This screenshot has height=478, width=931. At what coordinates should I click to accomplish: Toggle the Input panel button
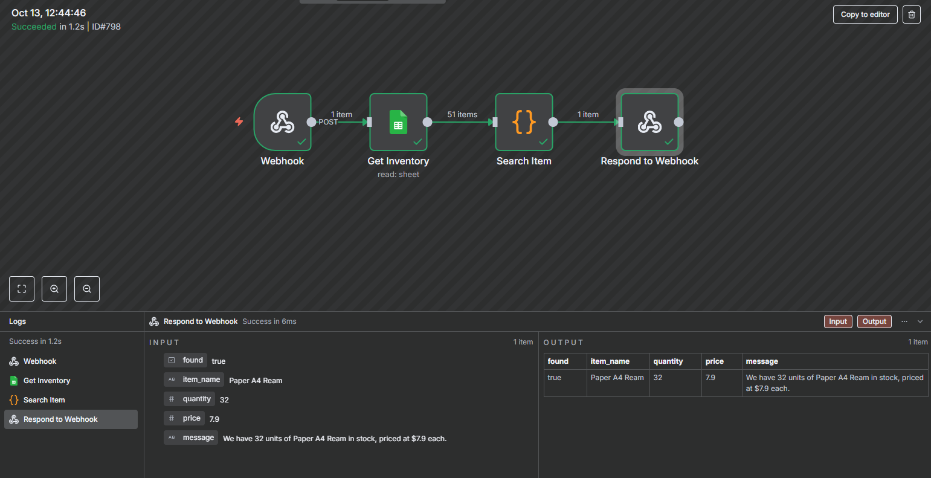click(x=838, y=321)
